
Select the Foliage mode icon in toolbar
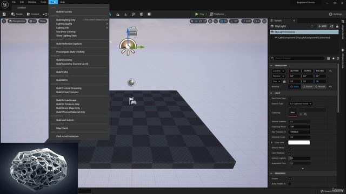coord(126,15)
